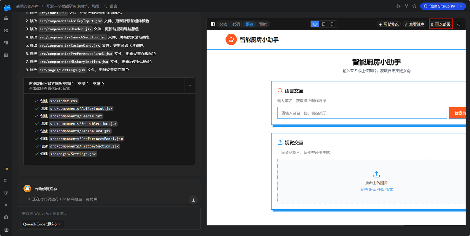Click the 查看站点 button
This screenshot has width=470, height=236.
pyautogui.click(x=414, y=24)
